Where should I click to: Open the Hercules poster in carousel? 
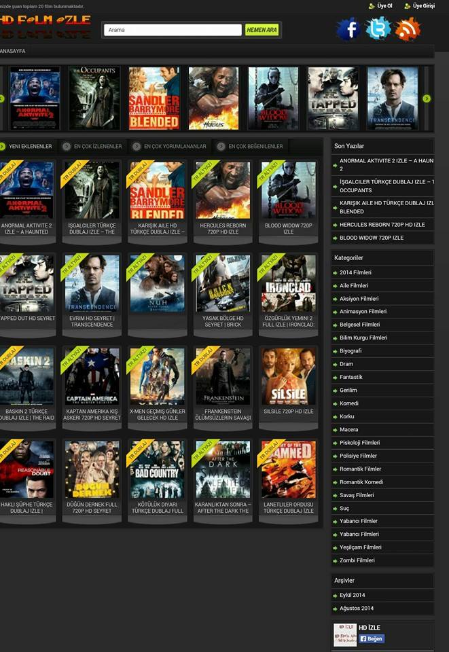(214, 98)
